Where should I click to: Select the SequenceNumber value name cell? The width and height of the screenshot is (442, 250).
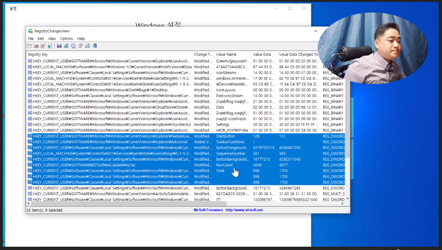pyautogui.click(x=230, y=154)
